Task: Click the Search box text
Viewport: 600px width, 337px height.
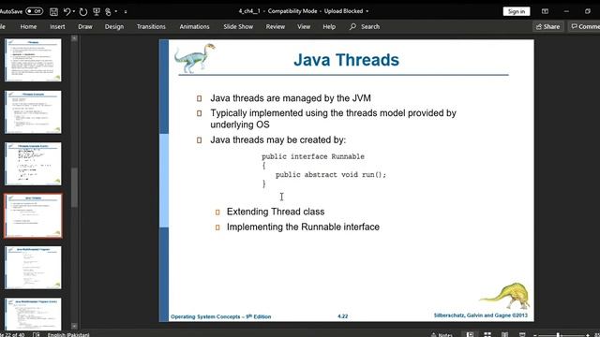Action: [x=370, y=26]
